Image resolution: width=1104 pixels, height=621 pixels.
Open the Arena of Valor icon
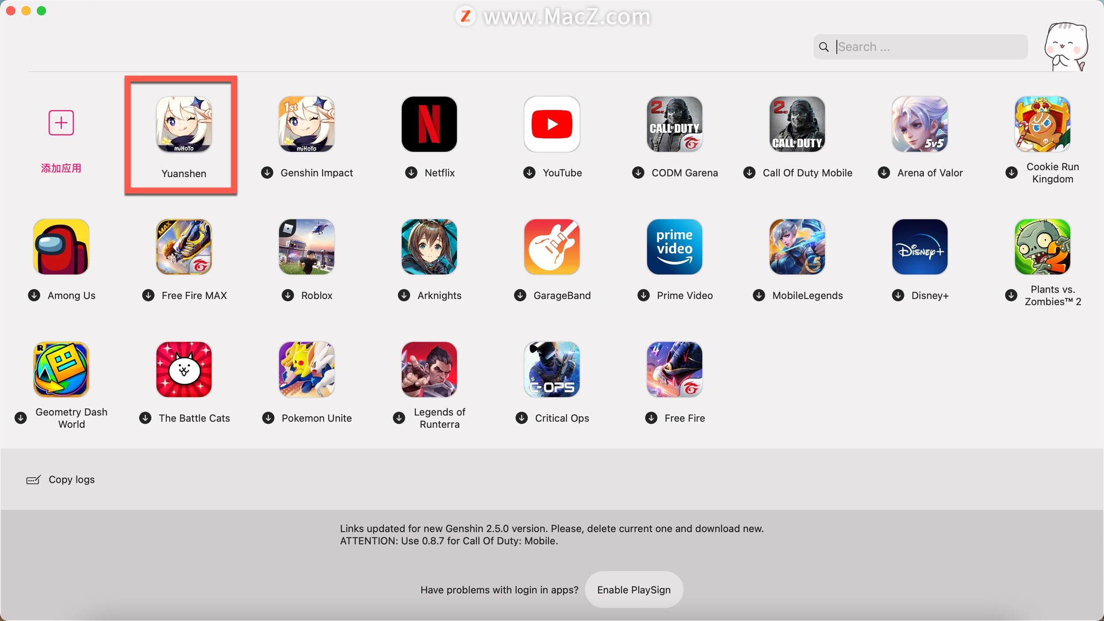coord(920,124)
